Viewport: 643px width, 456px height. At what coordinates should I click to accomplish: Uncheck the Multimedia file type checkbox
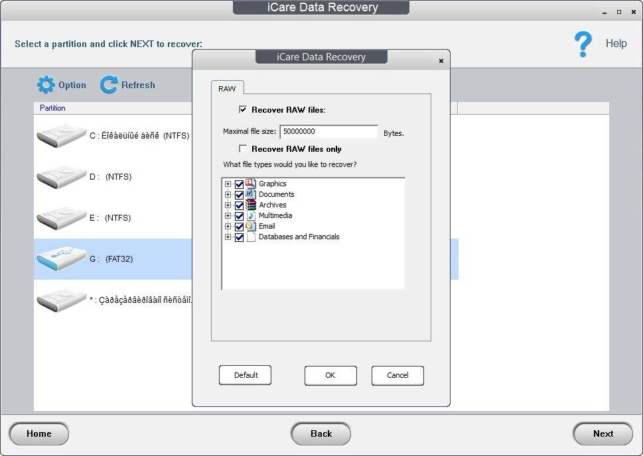point(239,216)
